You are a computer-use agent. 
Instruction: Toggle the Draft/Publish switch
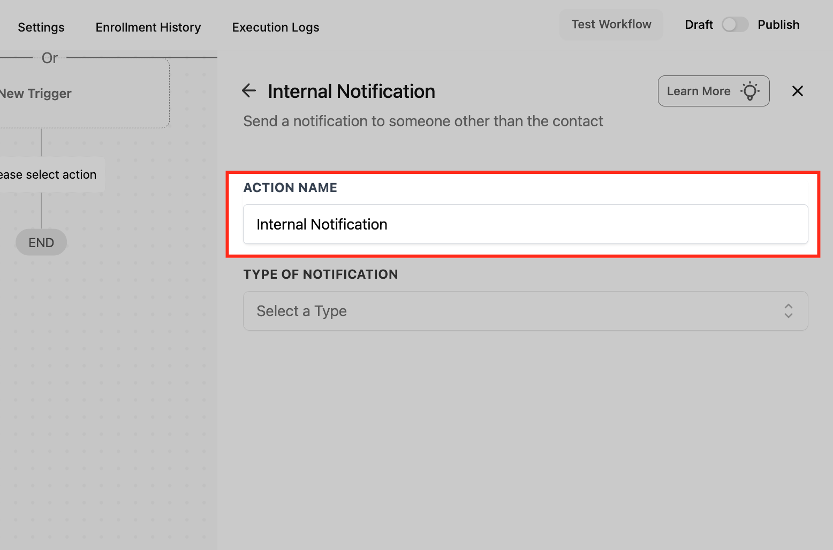[735, 25]
